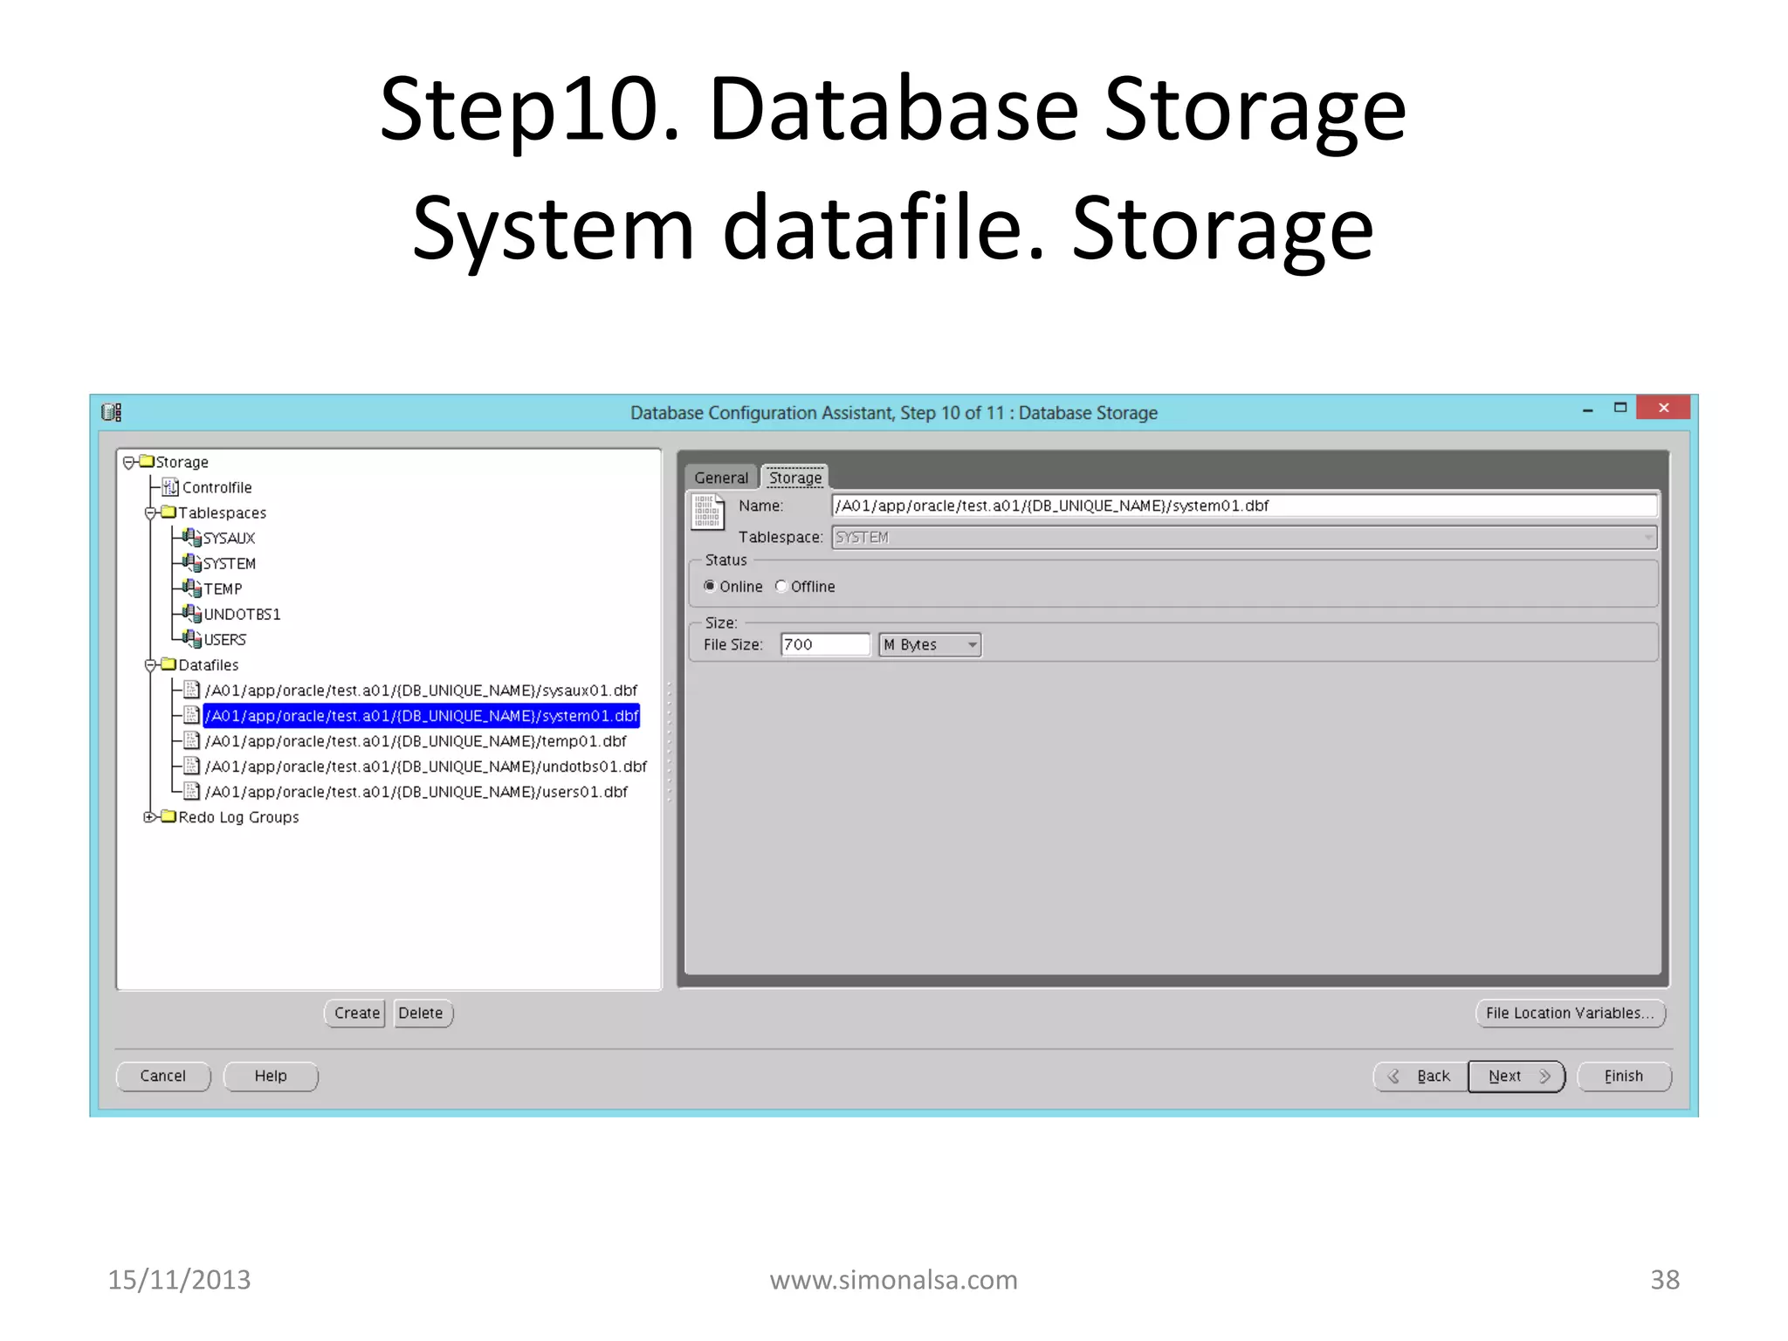Screen dimensions: 1788x1341
Task: Click into the datafile Name field
Action: [x=1245, y=505]
